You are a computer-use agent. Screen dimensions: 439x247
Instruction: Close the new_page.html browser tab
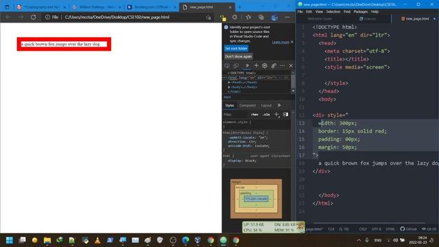[x=230, y=7]
